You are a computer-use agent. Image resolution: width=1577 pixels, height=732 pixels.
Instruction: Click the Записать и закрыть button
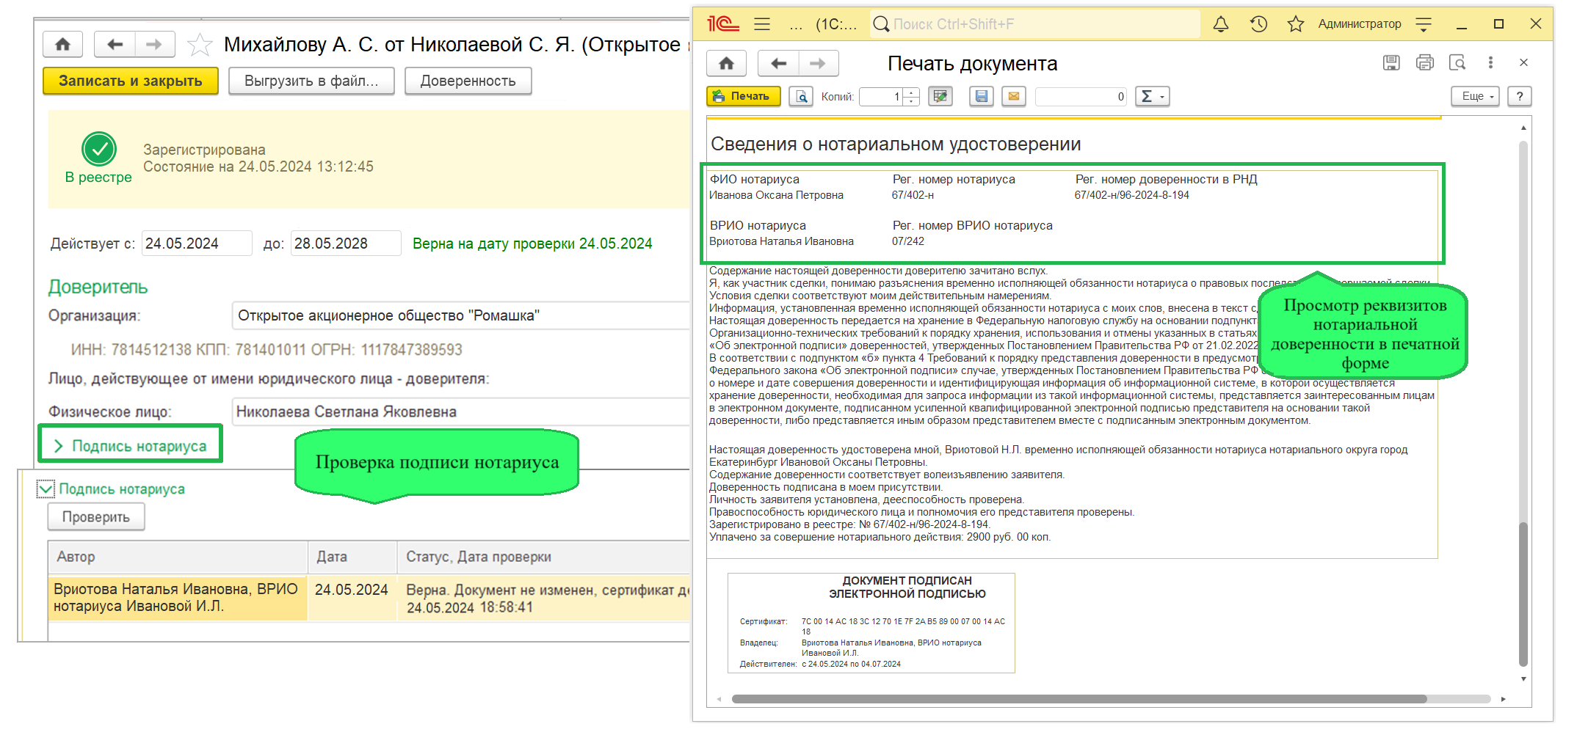pyautogui.click(x=130, y=81)
